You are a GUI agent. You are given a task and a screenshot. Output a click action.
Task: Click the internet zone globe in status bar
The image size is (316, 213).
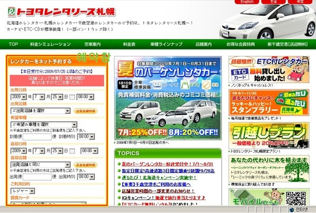pyautogui.click(x=292, y=209)
